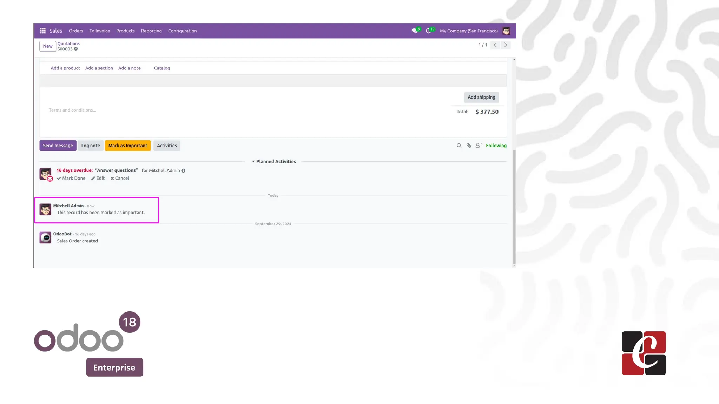Open the Products menu
Screen dimensions: 719x404
click(x=125, y=31)
